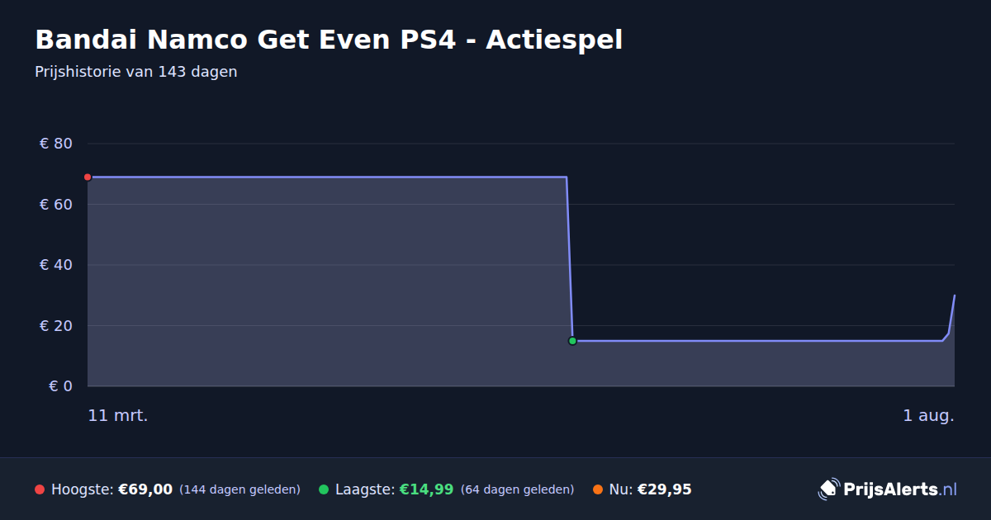Click the 1 aug. end date label
The width and height of the screenshot is (991, 520).
pos(928,416)
